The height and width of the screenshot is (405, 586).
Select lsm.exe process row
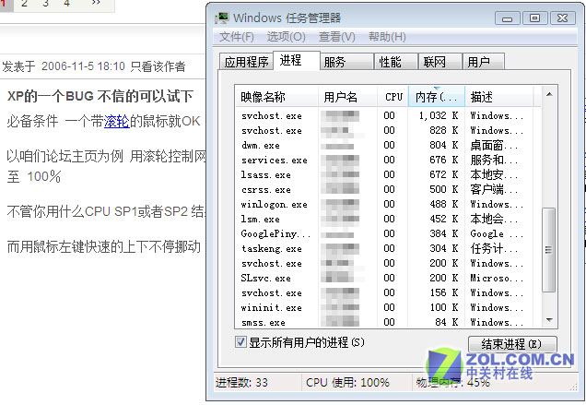(388, 219)
